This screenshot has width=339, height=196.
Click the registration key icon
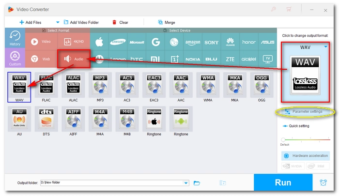274,9
